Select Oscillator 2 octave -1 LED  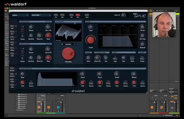(x=22, y=54)
